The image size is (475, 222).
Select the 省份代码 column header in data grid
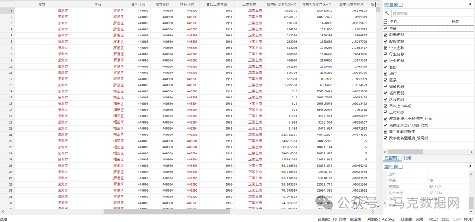click(x=138, y=4)
